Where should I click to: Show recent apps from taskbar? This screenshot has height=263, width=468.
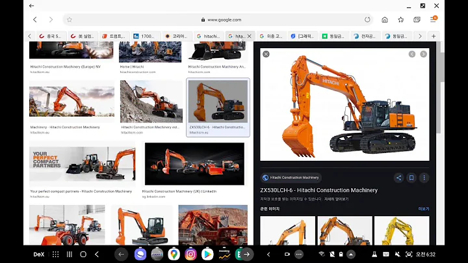[70, 255]
